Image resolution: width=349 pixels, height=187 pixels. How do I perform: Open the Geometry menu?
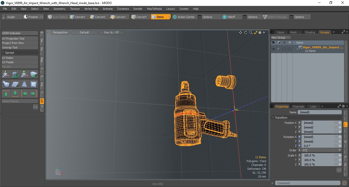(x=59, y=9)
